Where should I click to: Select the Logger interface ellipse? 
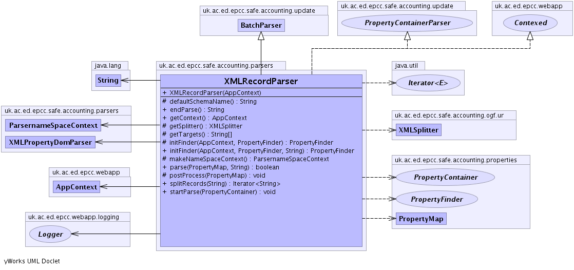[x=50, y=235]
